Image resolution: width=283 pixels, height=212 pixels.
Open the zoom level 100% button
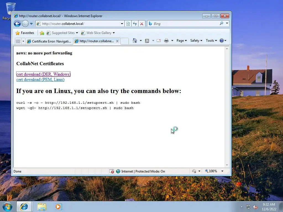(211, 171)
